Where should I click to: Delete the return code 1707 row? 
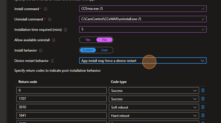[203, 99]
